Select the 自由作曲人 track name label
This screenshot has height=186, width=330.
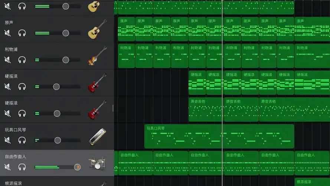[16, 157]
